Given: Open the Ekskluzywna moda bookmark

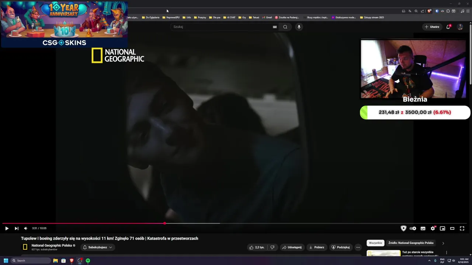Looking at the screenshot, I should pyautogui.click(x=344, y=17).
